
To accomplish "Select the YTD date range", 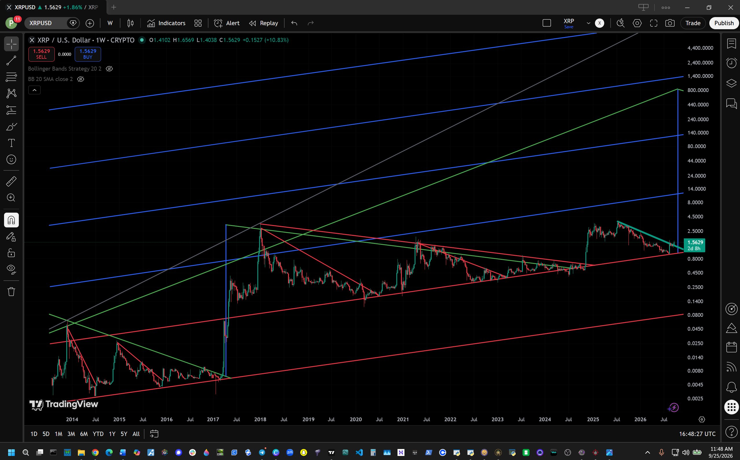I will (x=98, y=434).
